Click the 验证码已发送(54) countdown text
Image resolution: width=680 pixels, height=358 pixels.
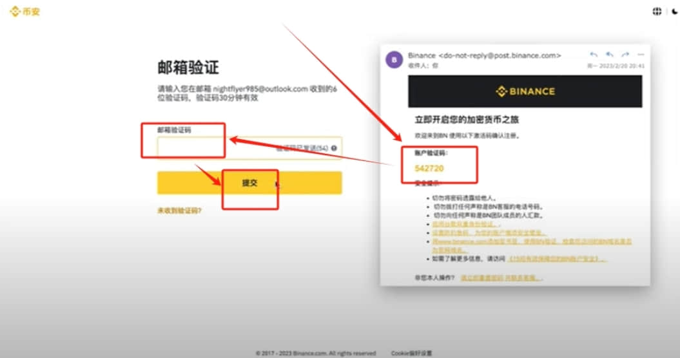tap(302, 148)
